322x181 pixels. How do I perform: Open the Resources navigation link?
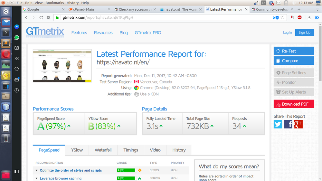click(x=103, y=33)
